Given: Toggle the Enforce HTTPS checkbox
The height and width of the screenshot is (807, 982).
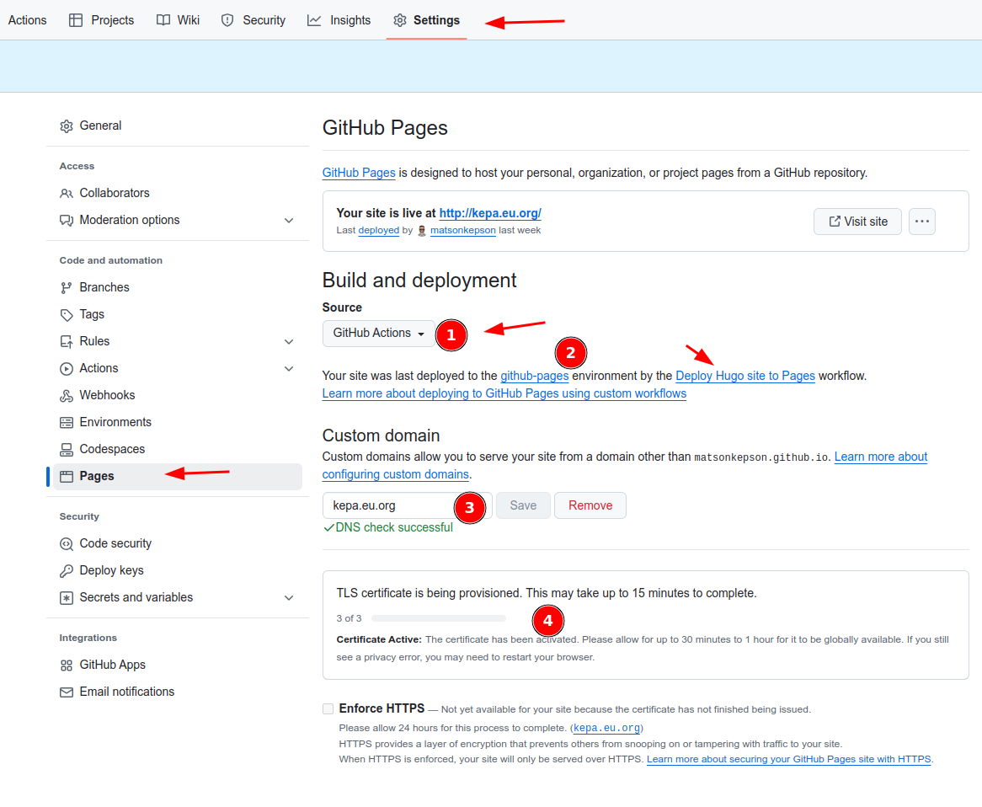Looking at the screenshot, I should pyautogui.click(x=328, y=708).
